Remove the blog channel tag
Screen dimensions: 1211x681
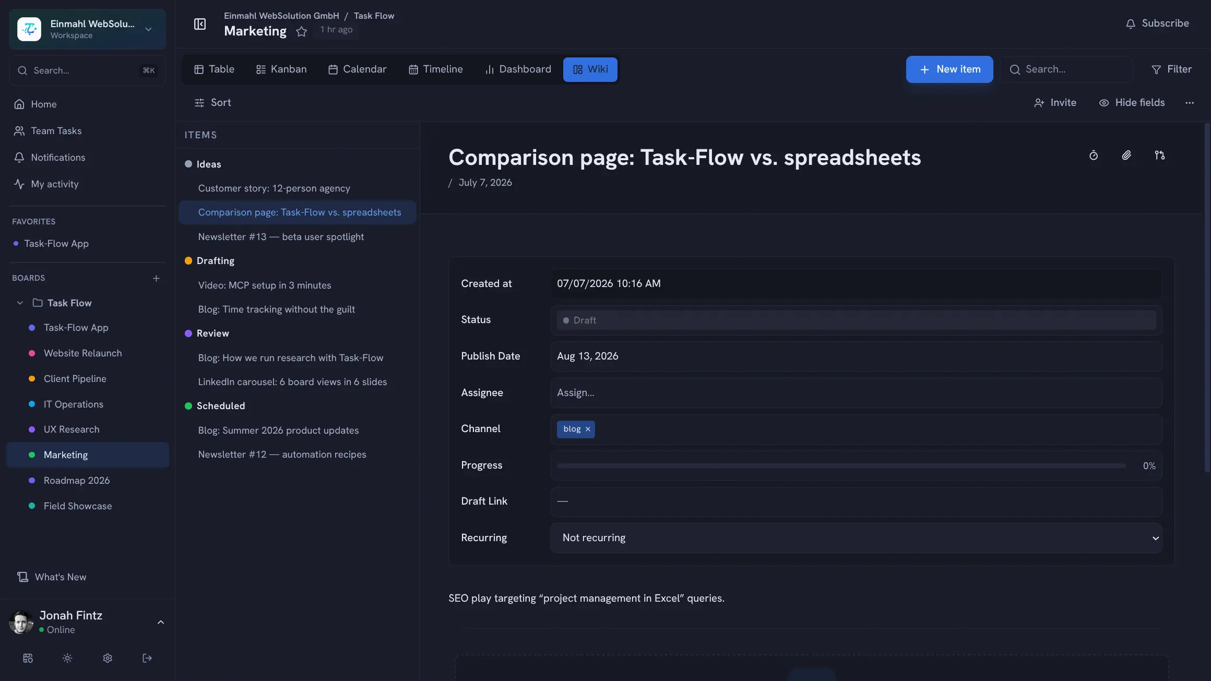coord(588,429)
